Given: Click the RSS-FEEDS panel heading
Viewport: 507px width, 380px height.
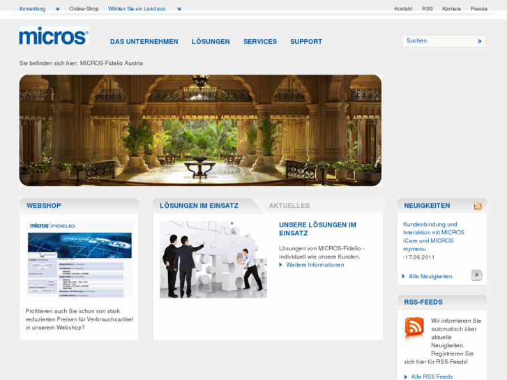Looking at the screenshot, I should point(423,302).
